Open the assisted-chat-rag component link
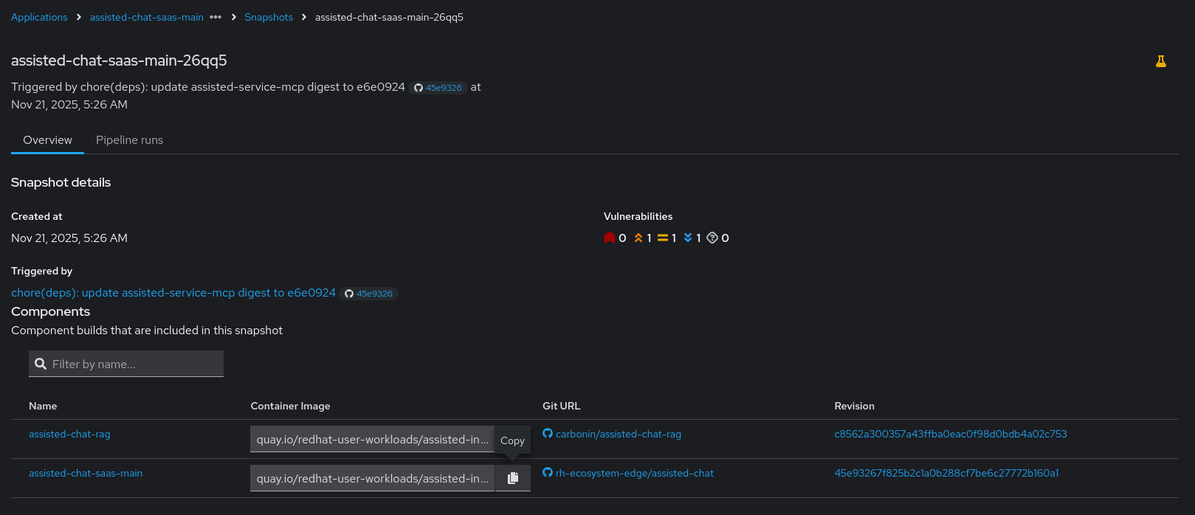The height and width of the screenshot is (515, 1195). pyautogui.click(x=69, y=434)
